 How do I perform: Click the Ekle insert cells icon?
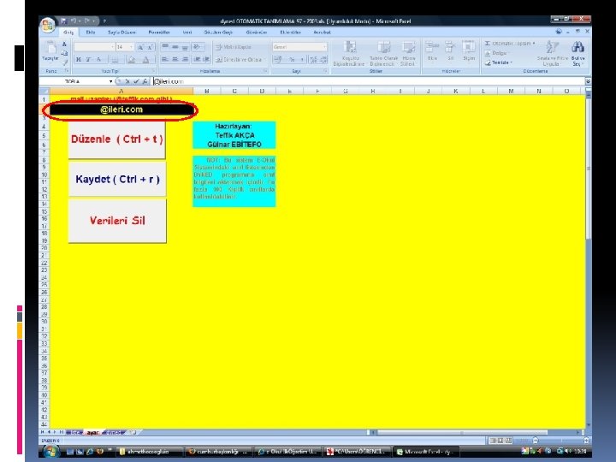pos(432,48)
